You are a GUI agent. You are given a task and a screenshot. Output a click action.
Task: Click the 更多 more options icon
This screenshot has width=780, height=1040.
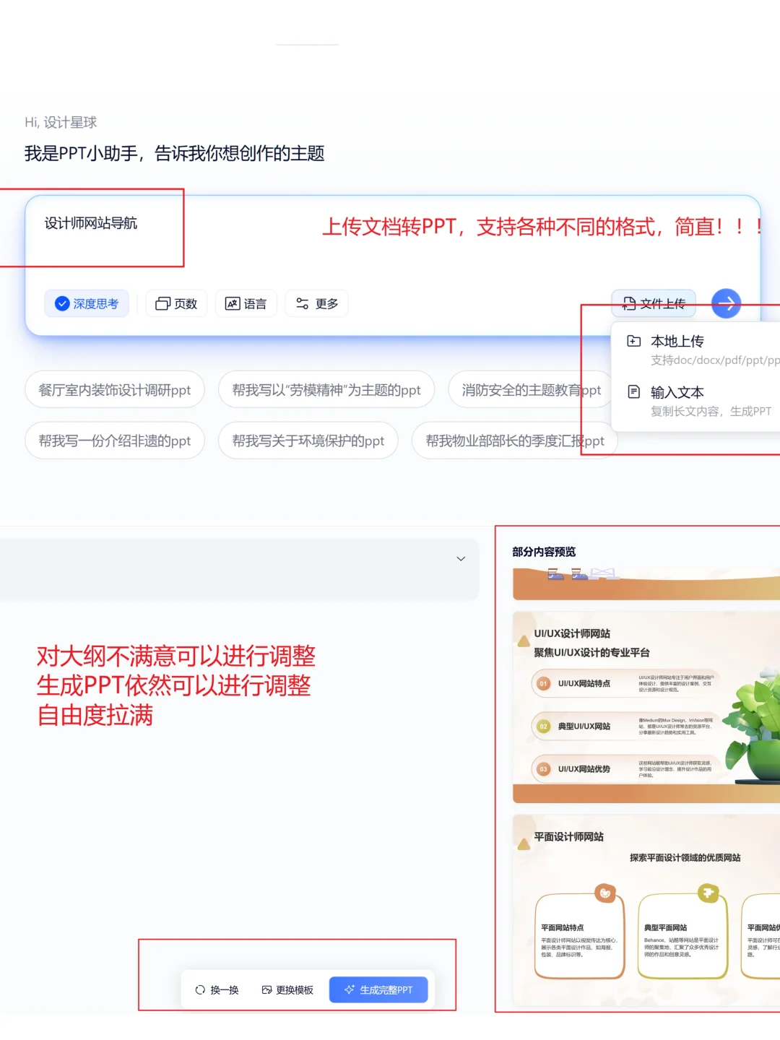point(304,303)
